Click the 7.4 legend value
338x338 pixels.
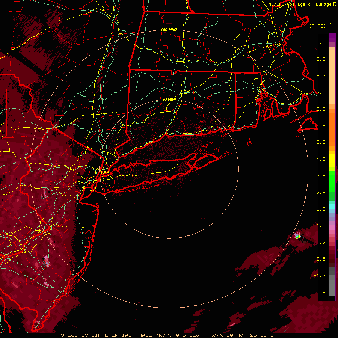pos(321,92)
